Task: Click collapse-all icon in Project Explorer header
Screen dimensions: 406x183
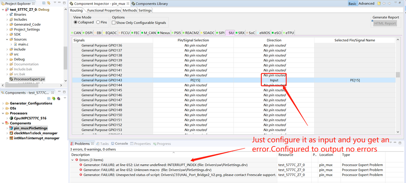Action: [44, 4]
